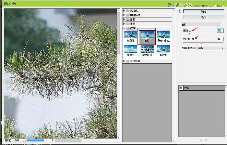The width and height of the screenshot is (227, 145).
Task: Click the 对比度 contrast slider handle
Action: coord(202,42)
